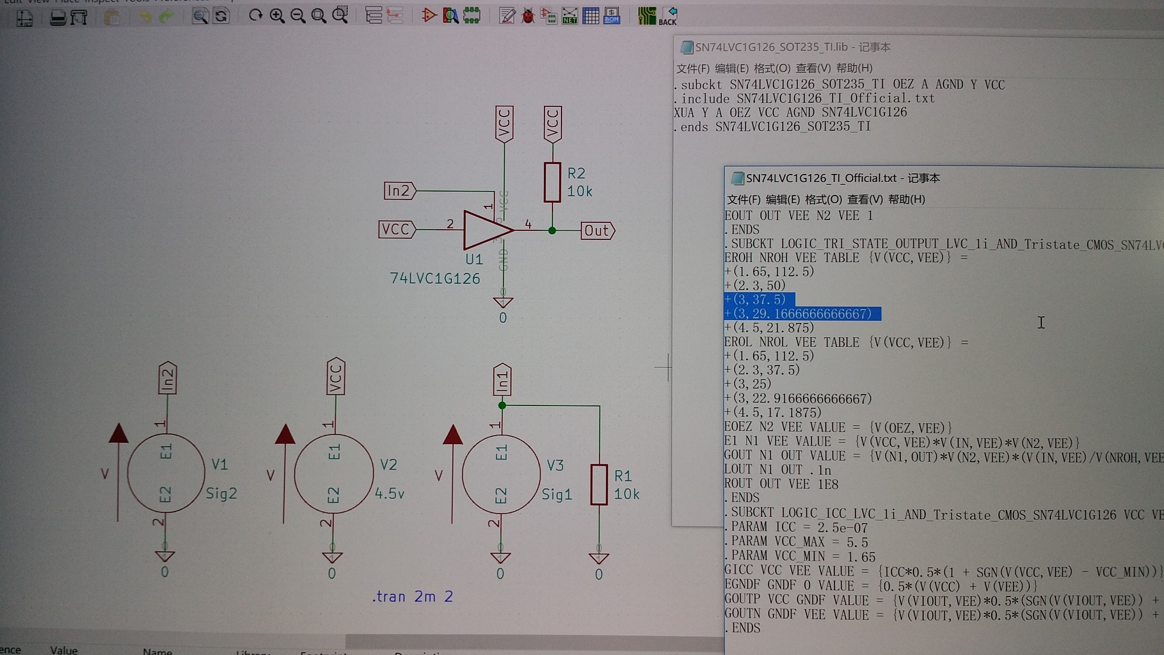Undo last edit with yellow arrow
The height and width of the screenshot is (655, 1164).
145,17
